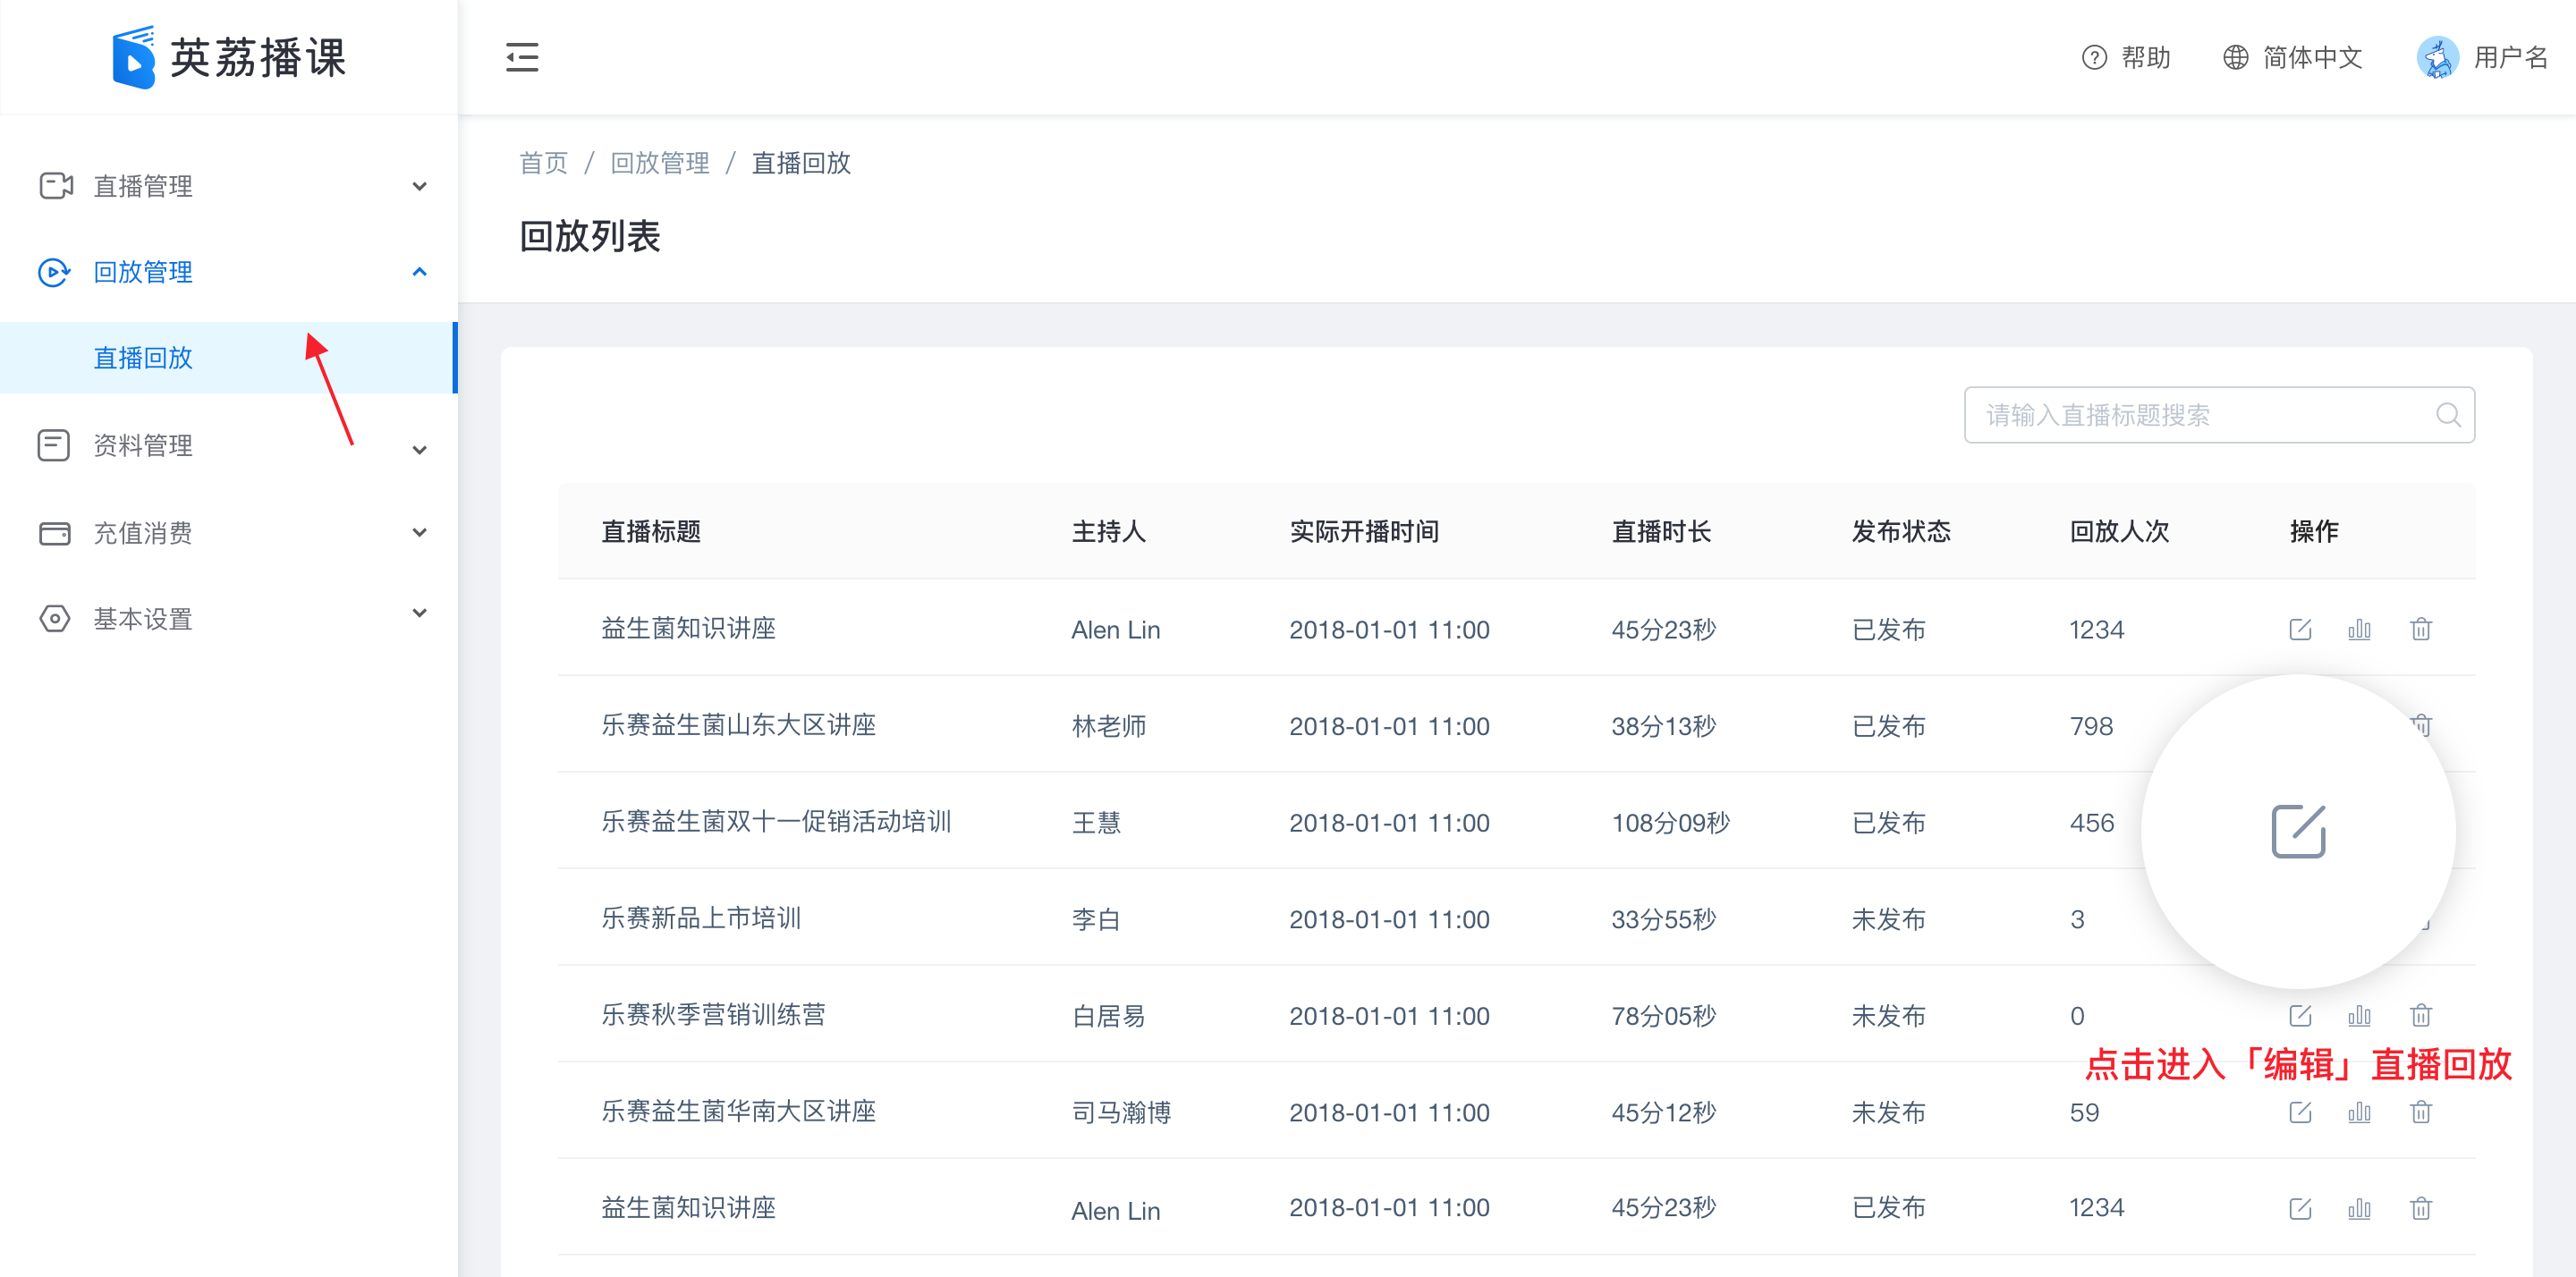The image size is (2576, 1277).
Task: Click the 回放列表 page heading
Action: point(590,236)
